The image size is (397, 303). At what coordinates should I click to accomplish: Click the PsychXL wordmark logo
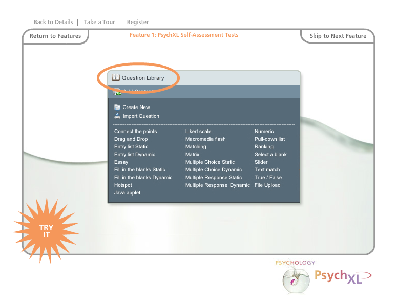(343, 276)
